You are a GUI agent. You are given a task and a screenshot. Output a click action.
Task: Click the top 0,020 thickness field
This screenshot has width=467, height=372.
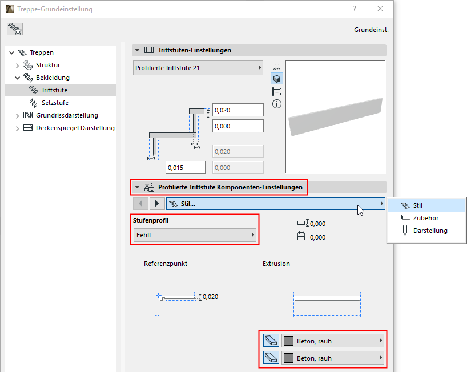coord(238,110)
